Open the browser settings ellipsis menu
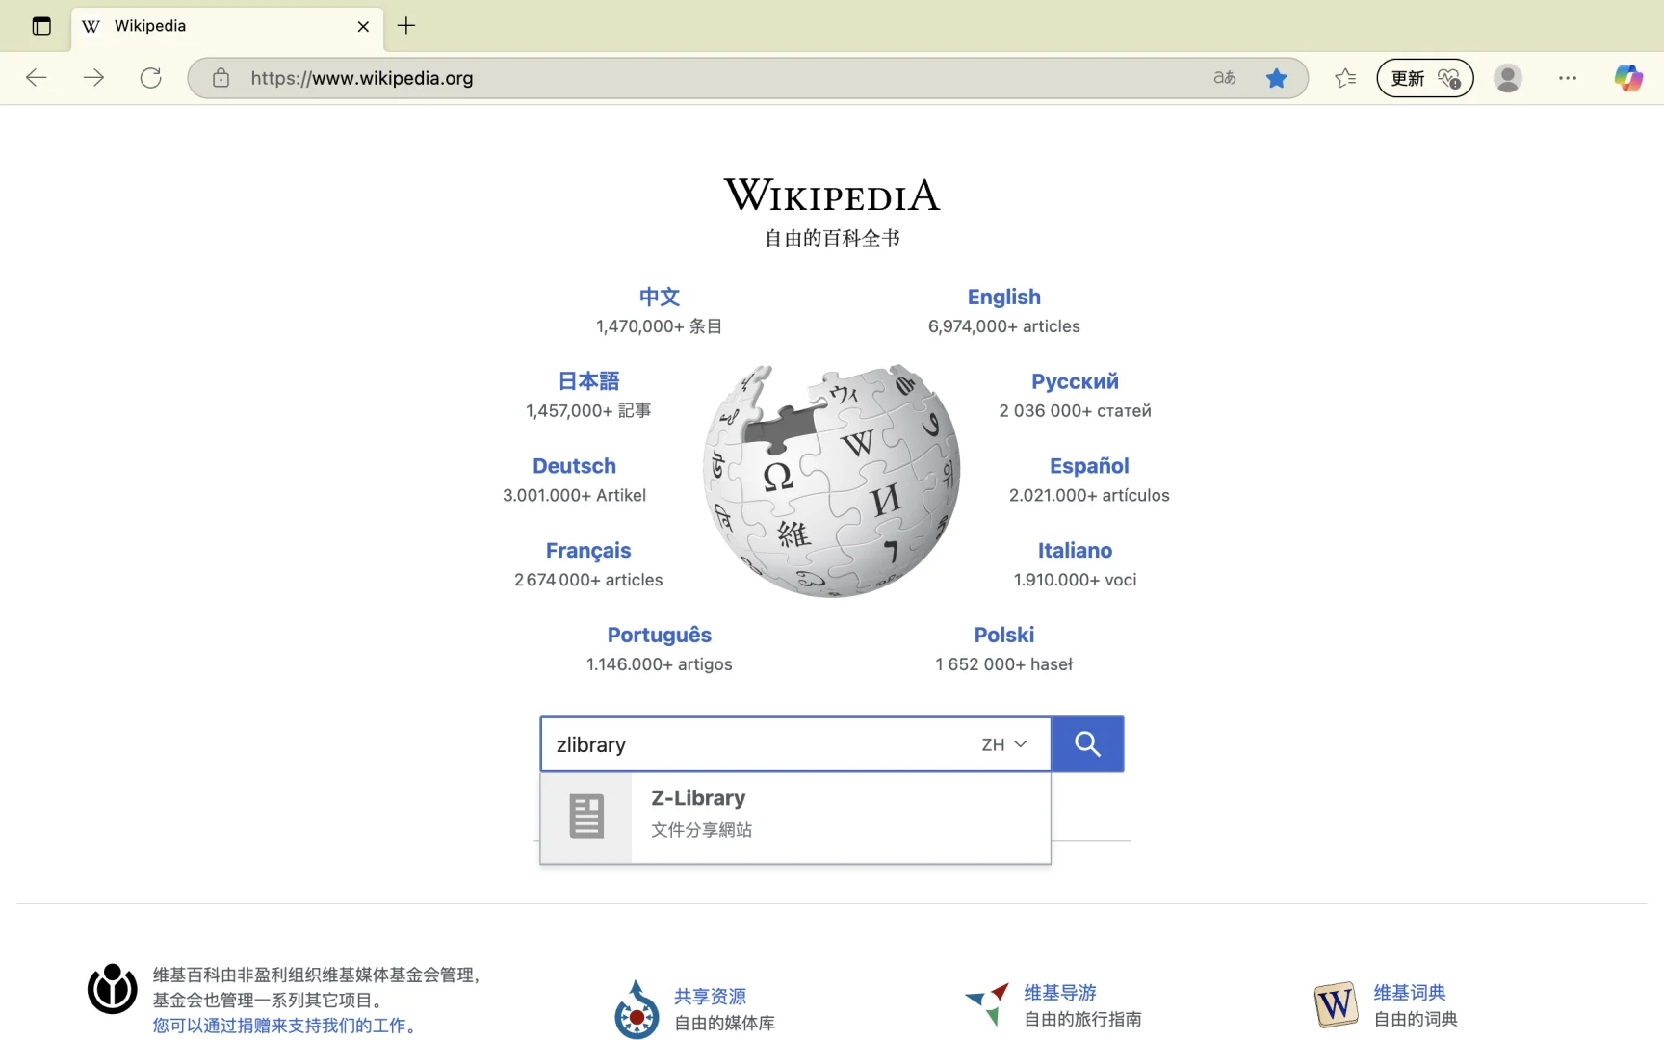Image resolution: width=1664 pixels, height=1040 pixels. 1568,78
